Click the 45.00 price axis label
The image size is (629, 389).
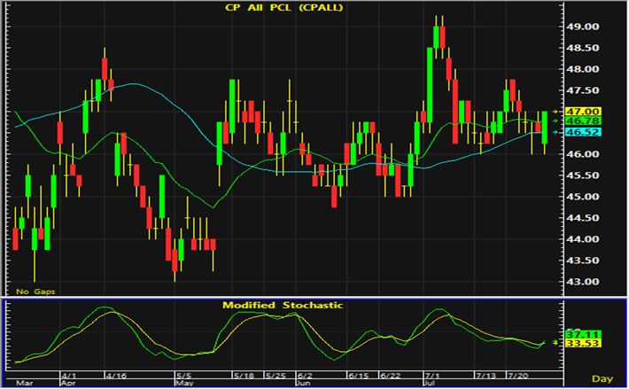pos(582,197)
